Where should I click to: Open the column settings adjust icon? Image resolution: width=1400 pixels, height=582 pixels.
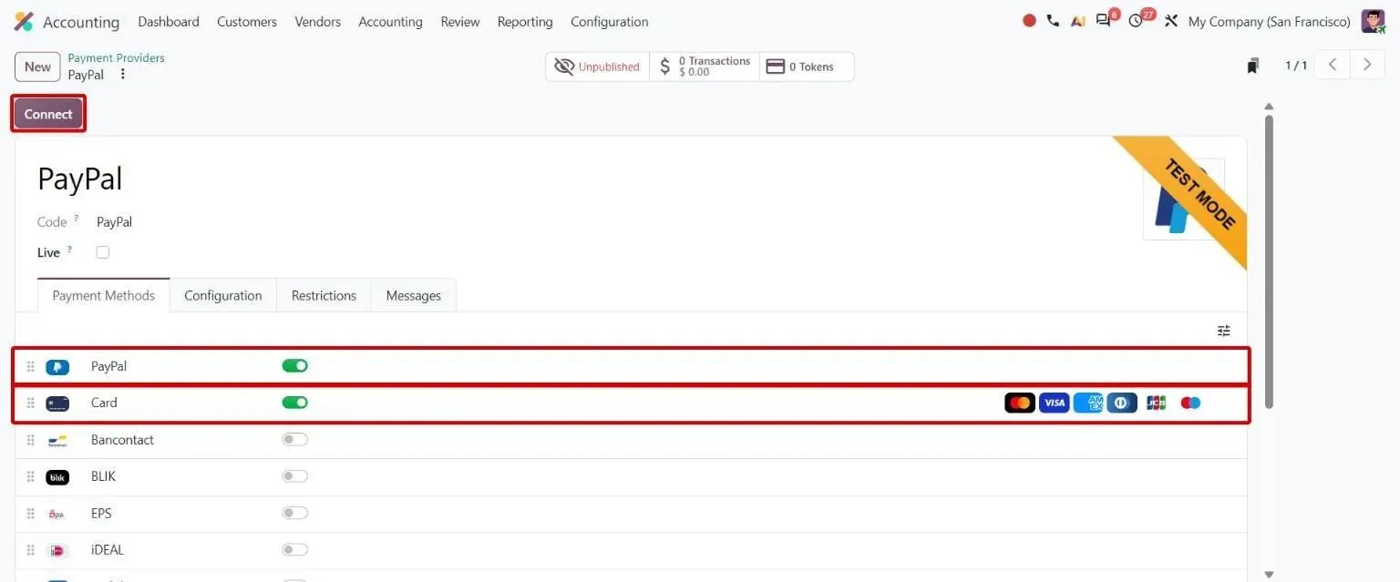(1224, 331)
